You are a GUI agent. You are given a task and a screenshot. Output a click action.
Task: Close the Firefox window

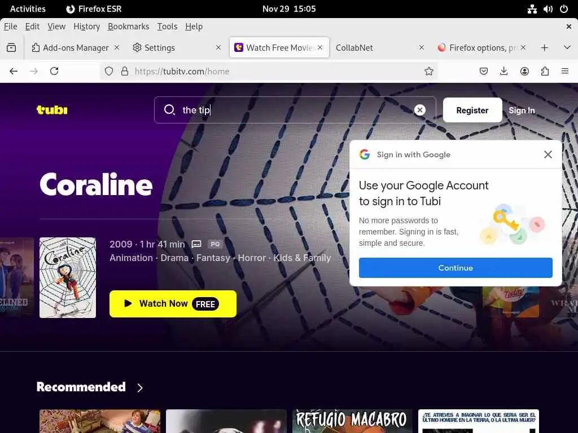click(569, 26)
